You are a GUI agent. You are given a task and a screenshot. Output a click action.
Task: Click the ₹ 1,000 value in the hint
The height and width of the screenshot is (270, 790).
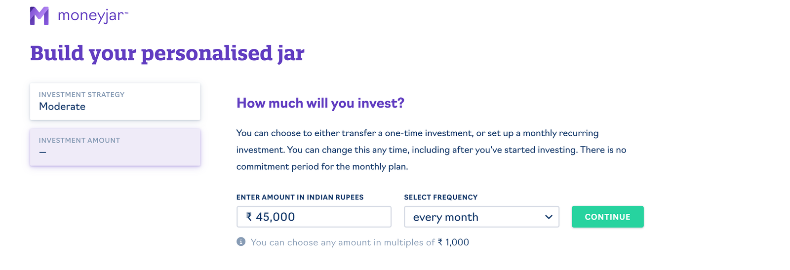tap(453, 242)
